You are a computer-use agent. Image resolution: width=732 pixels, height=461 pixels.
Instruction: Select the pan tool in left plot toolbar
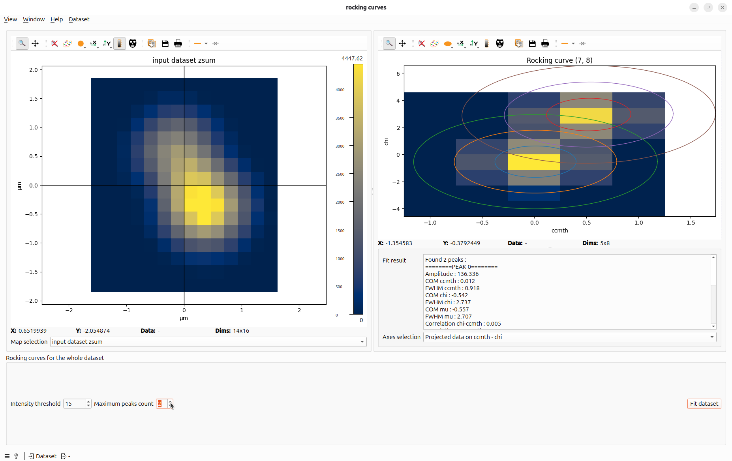point(35,43)
